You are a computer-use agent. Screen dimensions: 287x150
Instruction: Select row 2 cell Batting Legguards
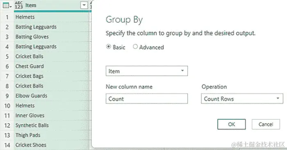click(51, 27)
